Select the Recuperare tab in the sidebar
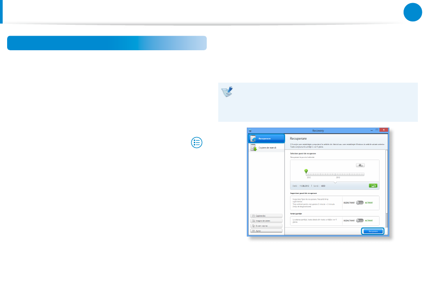This screenshot has height=301, width=425. click(x=266, y=138)
